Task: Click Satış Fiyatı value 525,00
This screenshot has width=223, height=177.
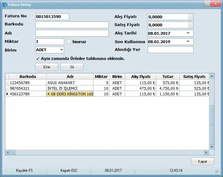Action: pos(194,88)
